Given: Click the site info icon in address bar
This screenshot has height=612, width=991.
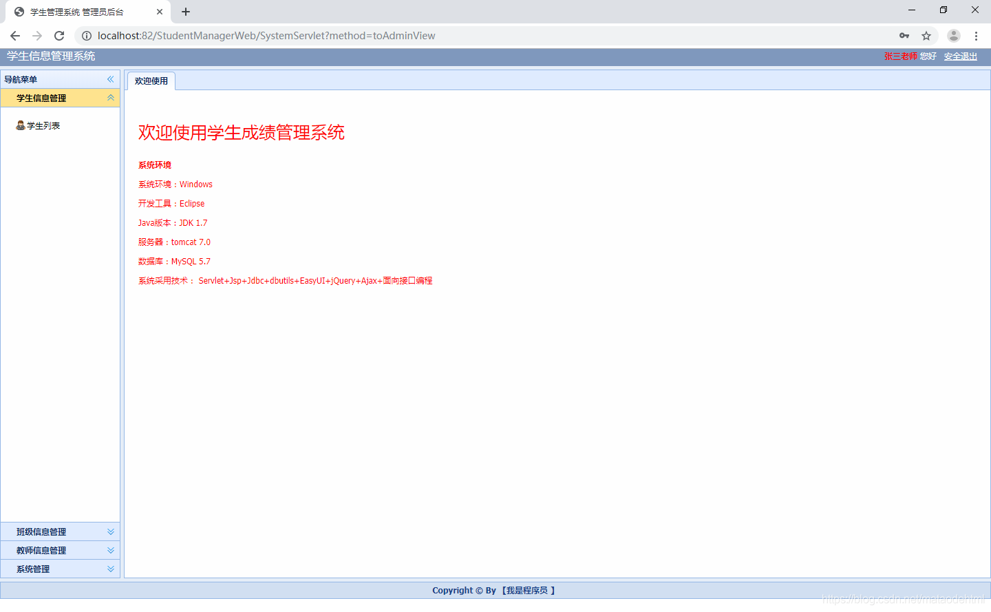Looking at the screenshot, I should tap(87, 36).
